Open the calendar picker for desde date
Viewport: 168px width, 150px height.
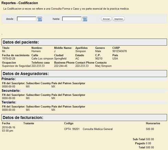40,19
